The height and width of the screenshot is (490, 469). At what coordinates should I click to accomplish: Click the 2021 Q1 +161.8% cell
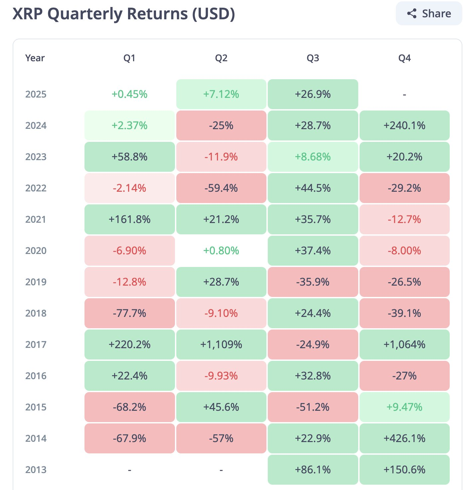click(129, 219)
